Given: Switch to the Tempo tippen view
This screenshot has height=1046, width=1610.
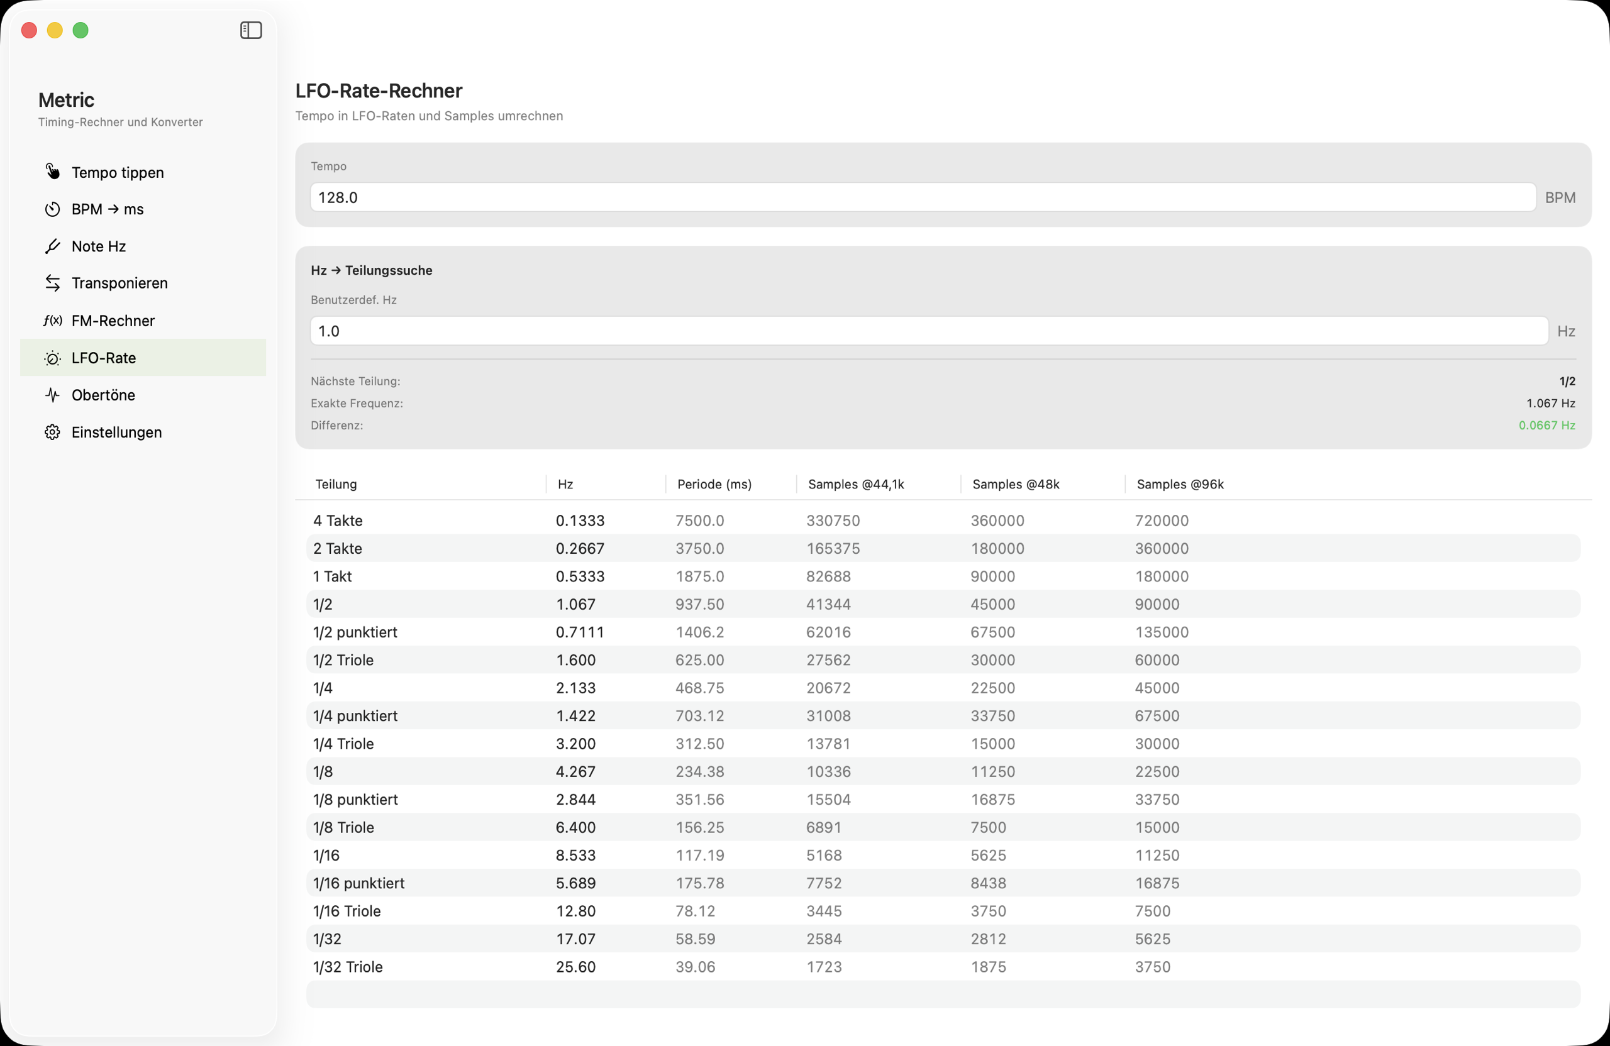Looking at the screenshot, I should (118, 172).
